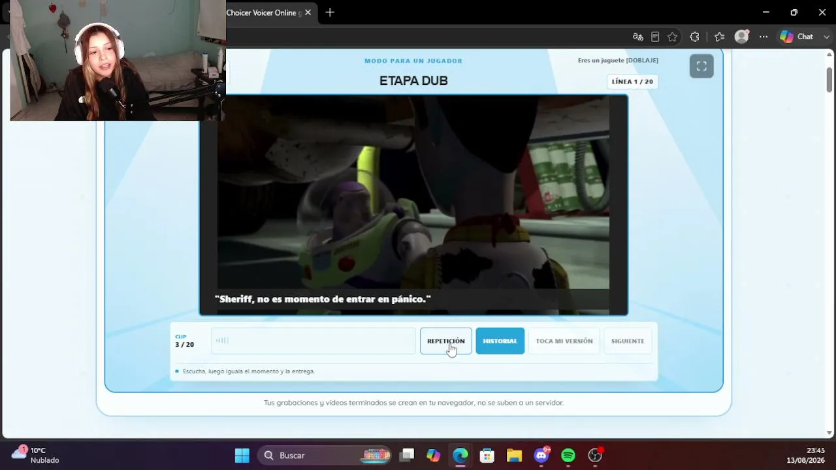The width and height of the screenshot is (836, 470).
Task: Open the browser profile avatar
Action: (741, 37)
